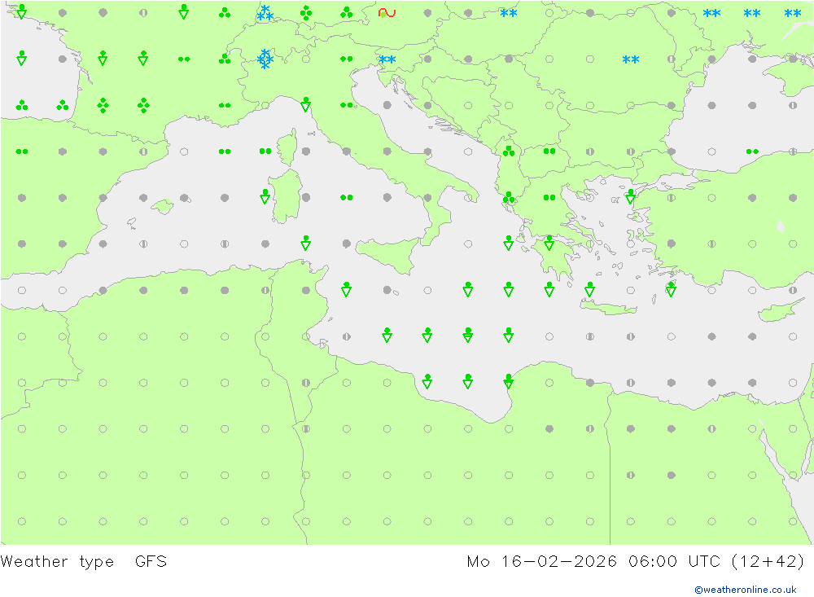Viewport: 814px width, 597px height.
Task: Select the date 'Mo 16-02-2026'
Action: coord(541,562)
